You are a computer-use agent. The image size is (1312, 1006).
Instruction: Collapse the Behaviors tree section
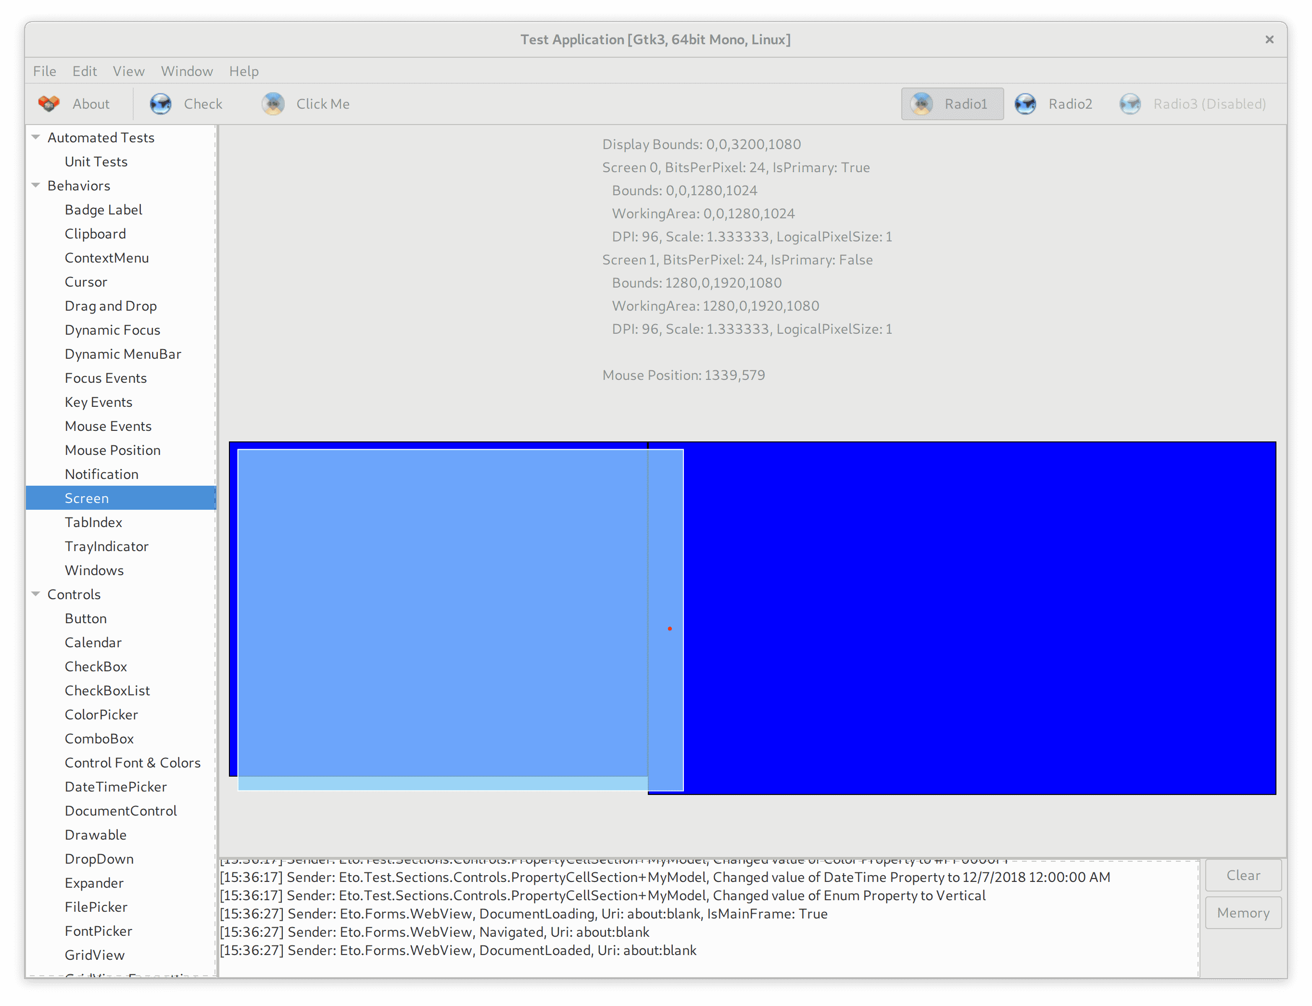tap(36, 185)
